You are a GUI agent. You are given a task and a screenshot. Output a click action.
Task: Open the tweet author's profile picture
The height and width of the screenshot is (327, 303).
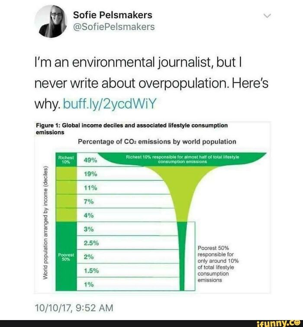click(51, 21)
